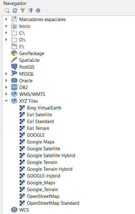The width and height of the screenshot is (135, 214).
Task: Click the WCS globe icon
Action: click(14, 210)
